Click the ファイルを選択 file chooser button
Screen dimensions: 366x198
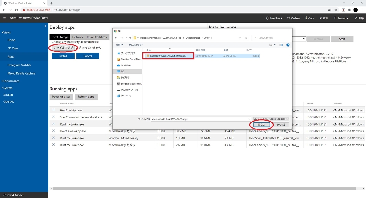(x=63, y=48)
